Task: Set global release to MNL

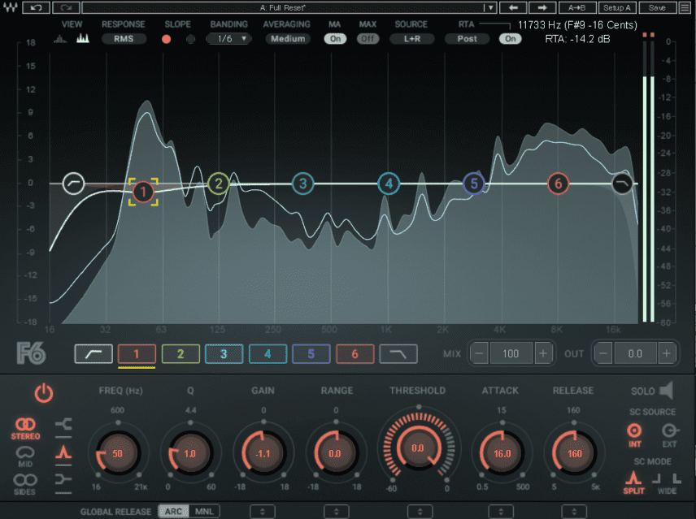Action: pos(204,512)
